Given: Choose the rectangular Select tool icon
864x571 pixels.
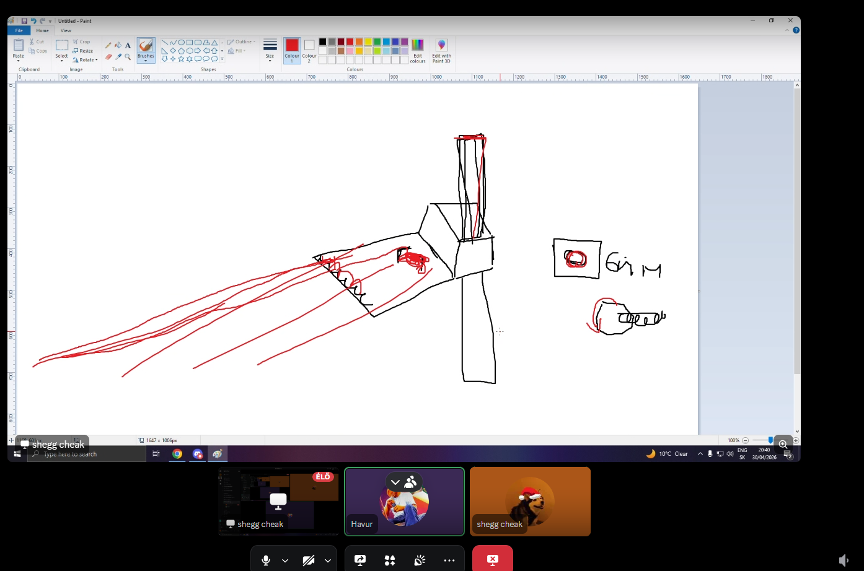Looking at the screenshot, I should click(62, 45).
